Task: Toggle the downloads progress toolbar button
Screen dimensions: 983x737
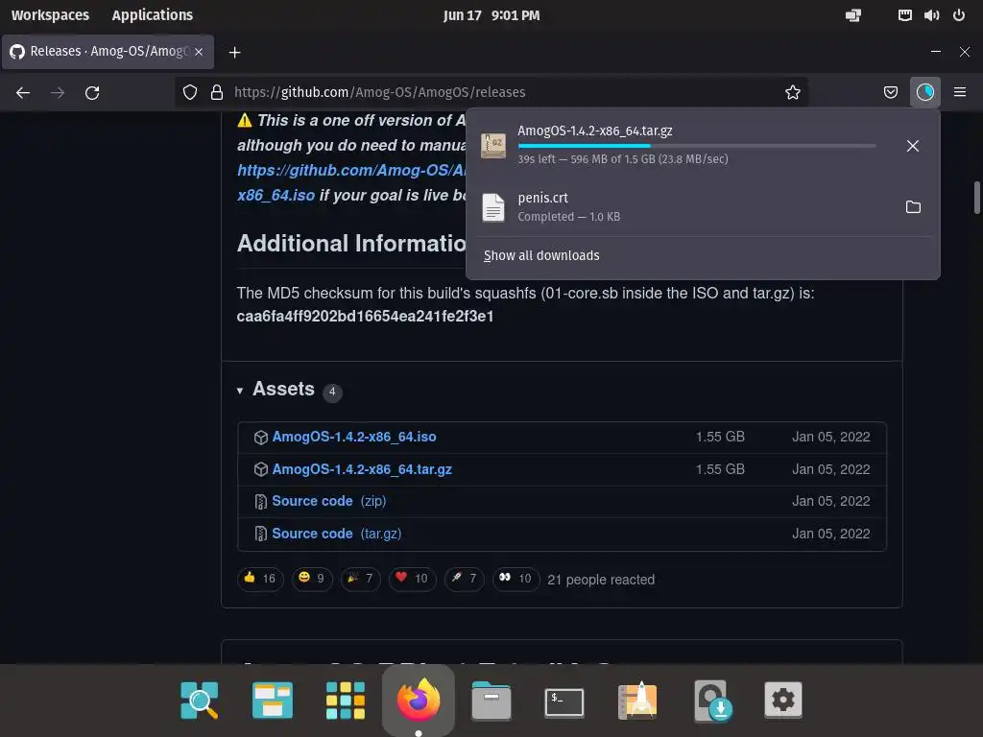Action: pyautogui.click(x=924, y=93)
